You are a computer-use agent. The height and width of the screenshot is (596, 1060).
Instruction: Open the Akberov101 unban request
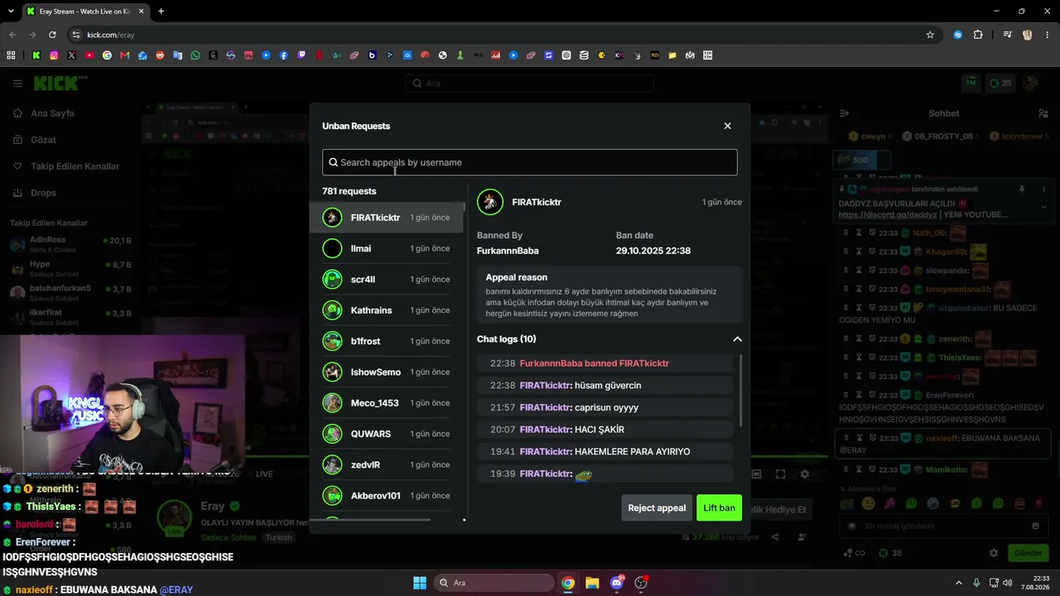coord(387,496)
